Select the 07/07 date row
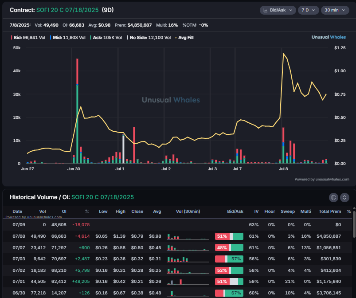Image resolution: width=356 pixels, height=298 pixels. [177, 247]
